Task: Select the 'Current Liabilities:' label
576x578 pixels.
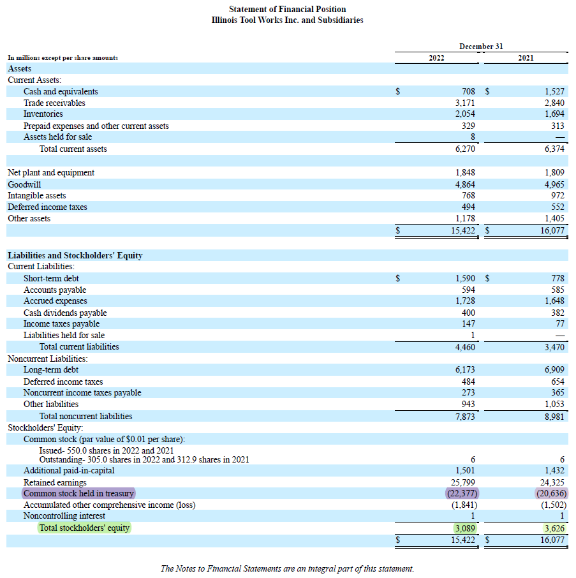Action: [41, 266]
